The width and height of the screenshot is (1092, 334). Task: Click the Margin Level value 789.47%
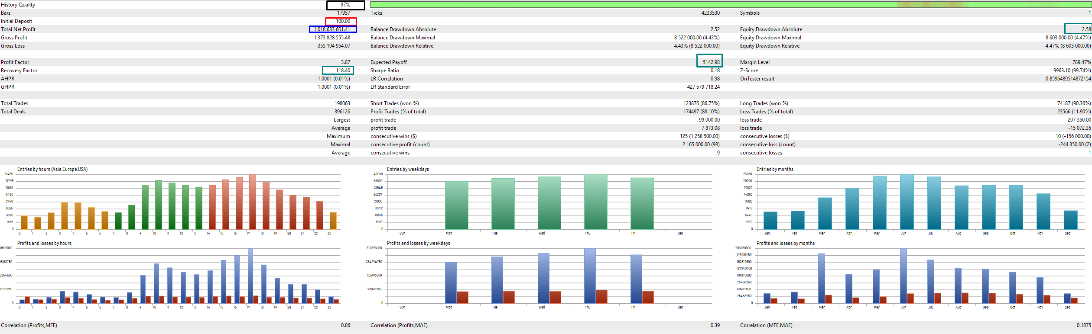1082,62
